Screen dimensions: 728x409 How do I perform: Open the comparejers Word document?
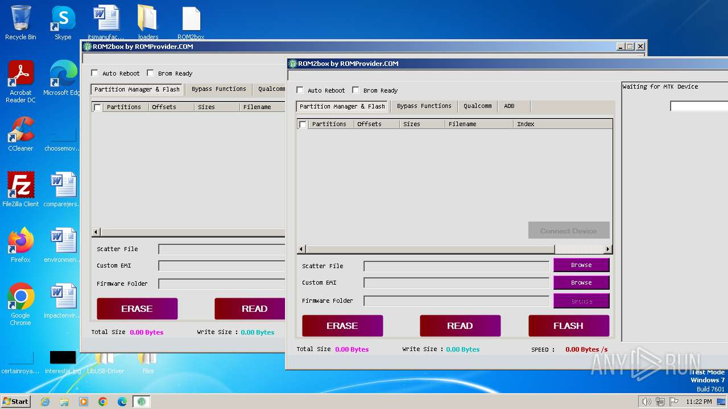point(63,190)
